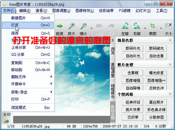The width and height of the screenshot is (175, 130).
Task: Open the PS滤镜 menu
Action: (x=125, y=11)
